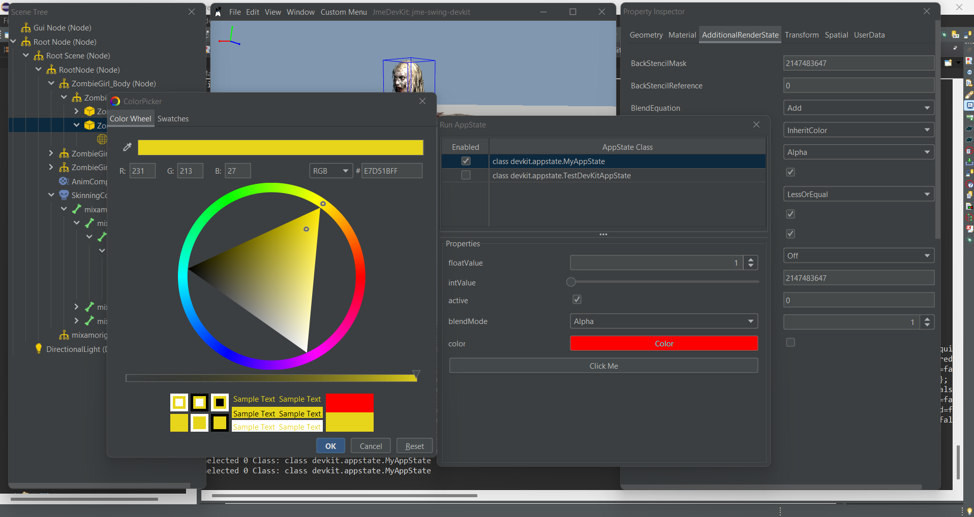The image size is (974, 517).
Task: Close the Scene Tree panel
Action: (192, 12)
